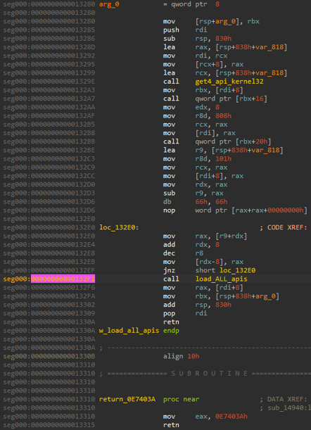Image resolution: width=311 pixels, height=430 pixels.
Task: Click mov rax, [rdi+8] at 132F6
Action: [x=203, y=288]
